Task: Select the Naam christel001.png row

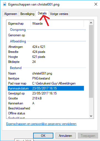Action: coord(46,73)
